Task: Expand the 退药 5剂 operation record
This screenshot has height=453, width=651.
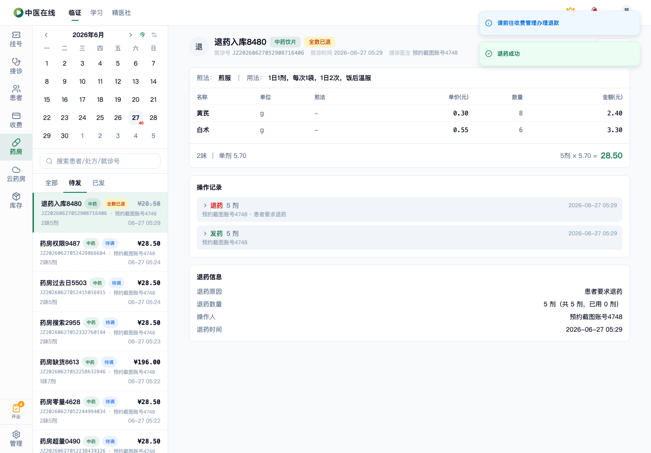Action: 410,210
